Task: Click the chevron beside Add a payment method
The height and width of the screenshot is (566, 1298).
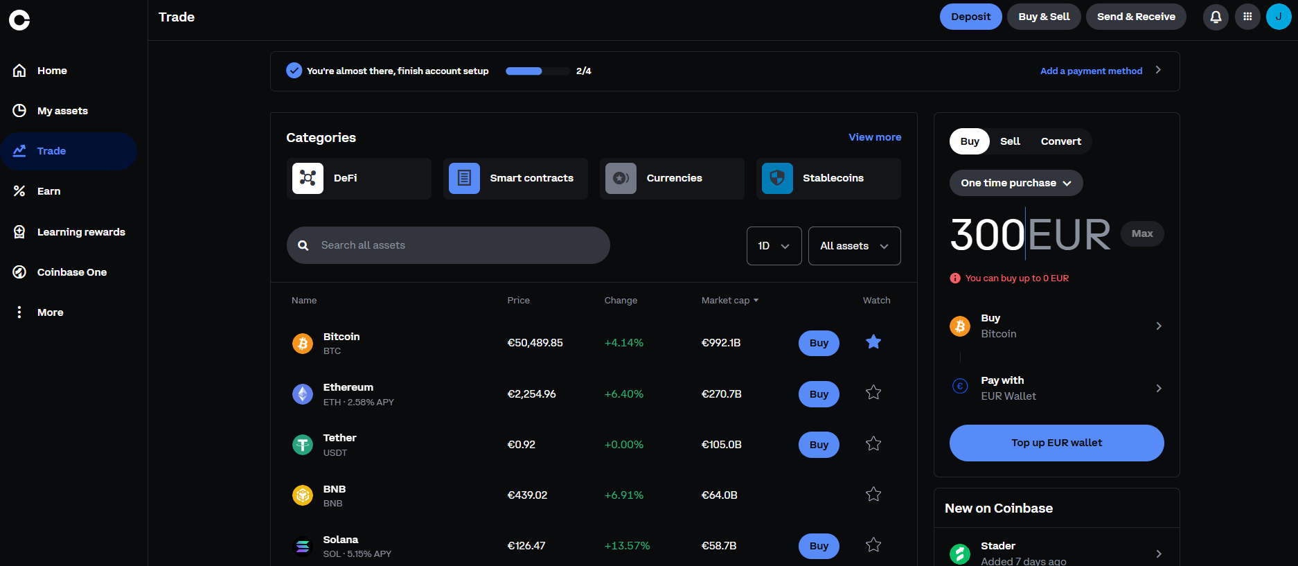Action: [x=1158, y=70]
